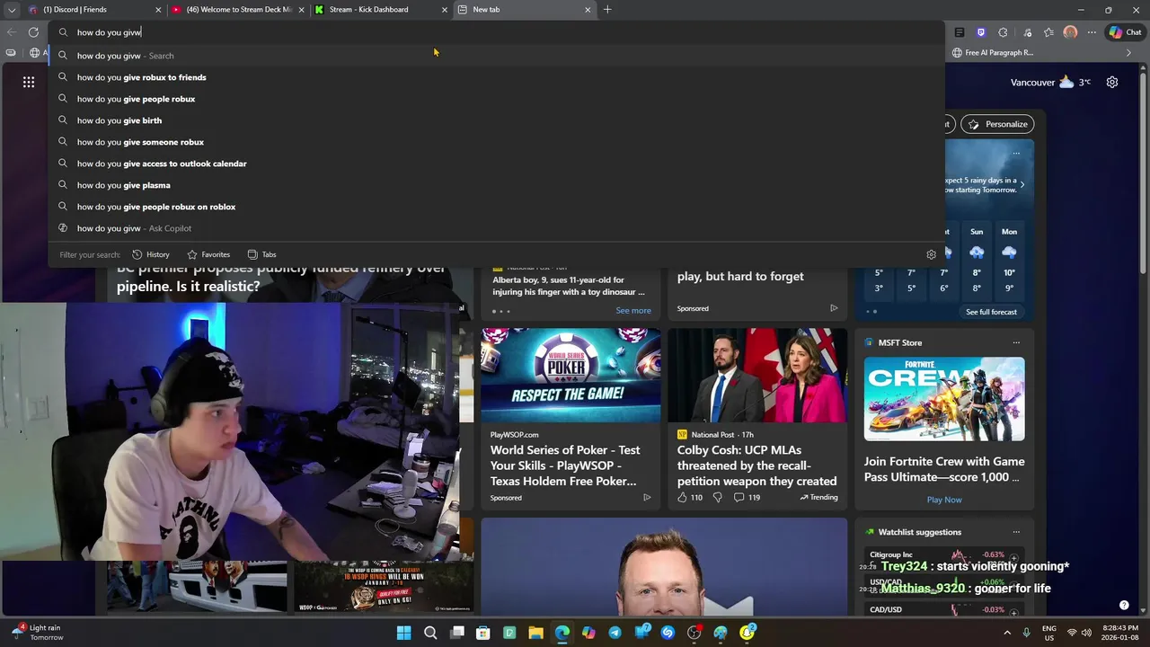This screenshot has width=1150, height=647.
Task: Open the Extensions puzzle icon
Action: (1004, 32)
